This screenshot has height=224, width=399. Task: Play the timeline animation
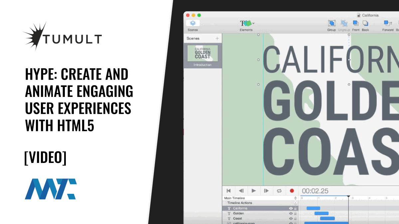[x=254, y=190]
